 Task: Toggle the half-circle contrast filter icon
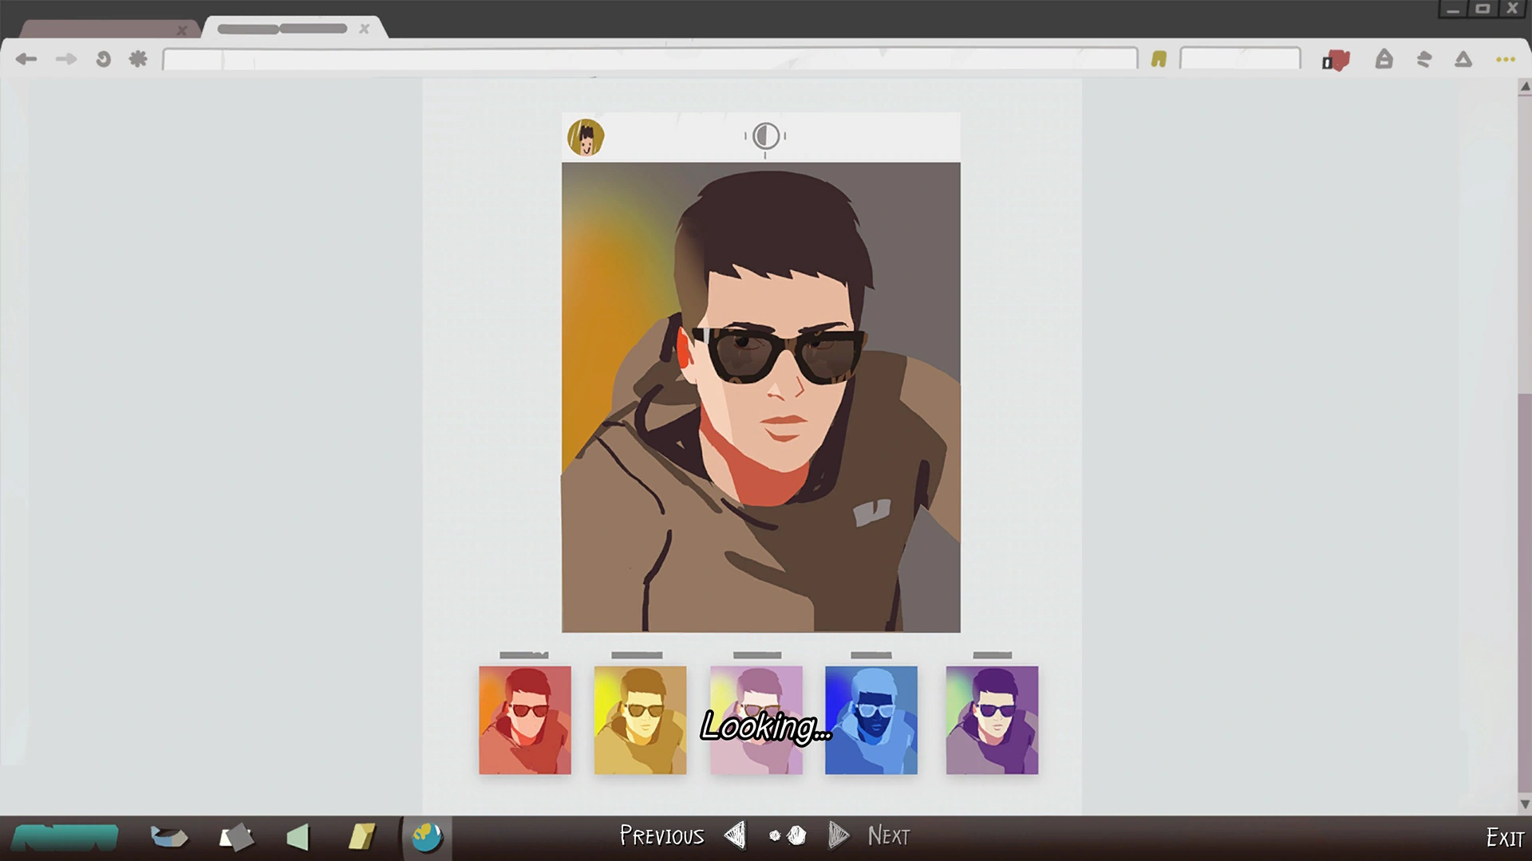[x=765, y=136]
